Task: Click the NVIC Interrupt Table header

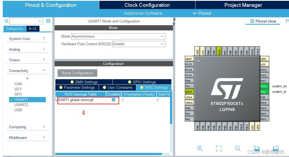Action: tap(81, 94)
